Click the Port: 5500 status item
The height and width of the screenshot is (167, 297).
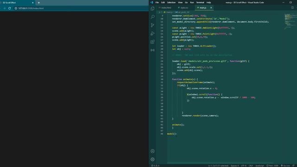(x=272, y=166)
